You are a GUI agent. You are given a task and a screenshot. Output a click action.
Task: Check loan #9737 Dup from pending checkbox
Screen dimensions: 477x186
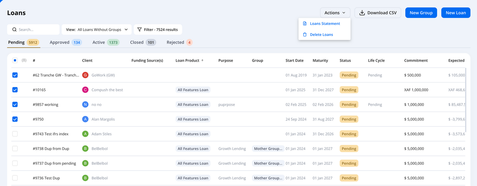15,163
